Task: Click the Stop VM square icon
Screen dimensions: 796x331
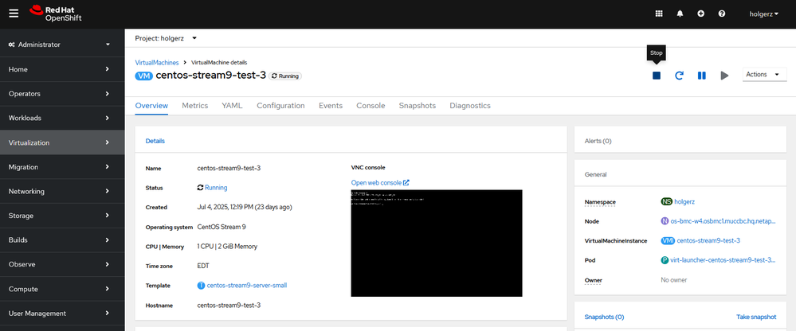Action: pyautogui.click(x=657, y=76)
